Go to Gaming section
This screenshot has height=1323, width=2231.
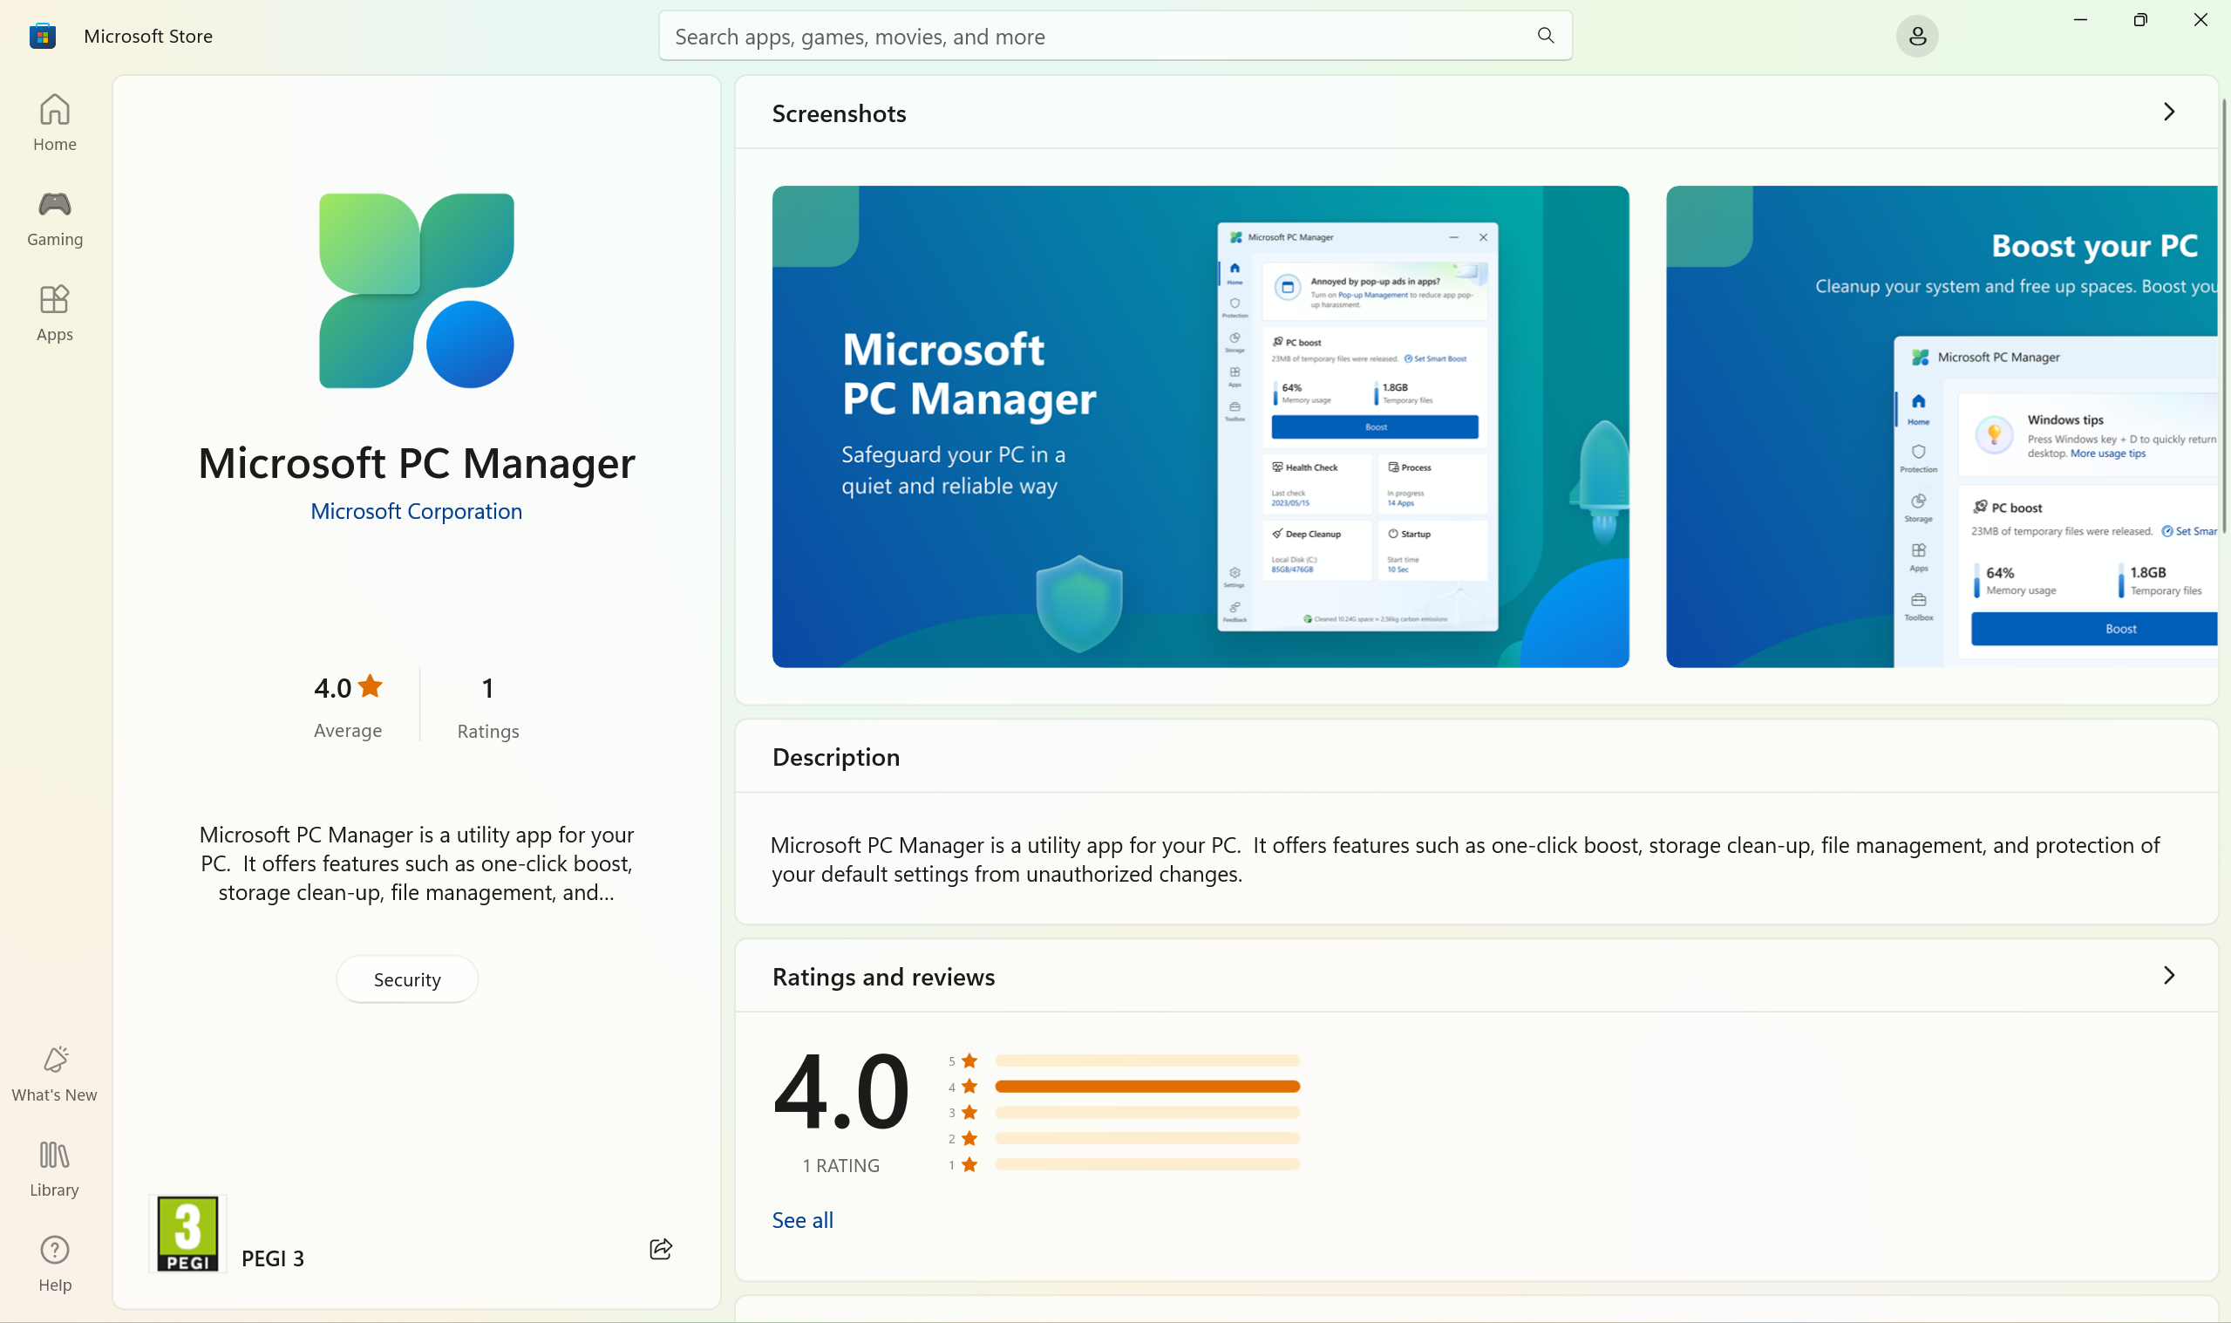point(54,217)
